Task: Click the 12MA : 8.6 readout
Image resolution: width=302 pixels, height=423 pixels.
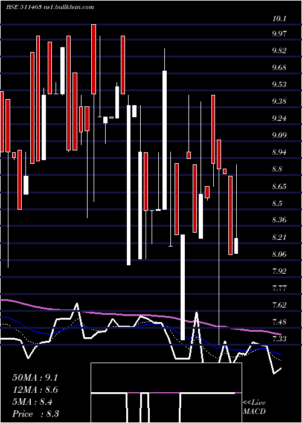Action: coord(35,390)
